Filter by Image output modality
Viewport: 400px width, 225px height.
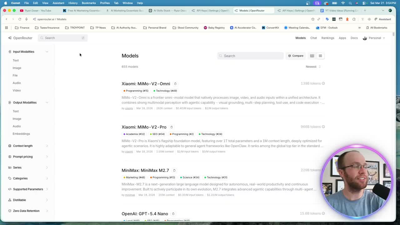[x=17, y=119]
